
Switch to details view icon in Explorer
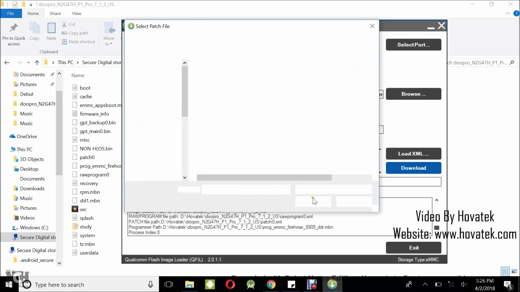click(x=505, y=271)
